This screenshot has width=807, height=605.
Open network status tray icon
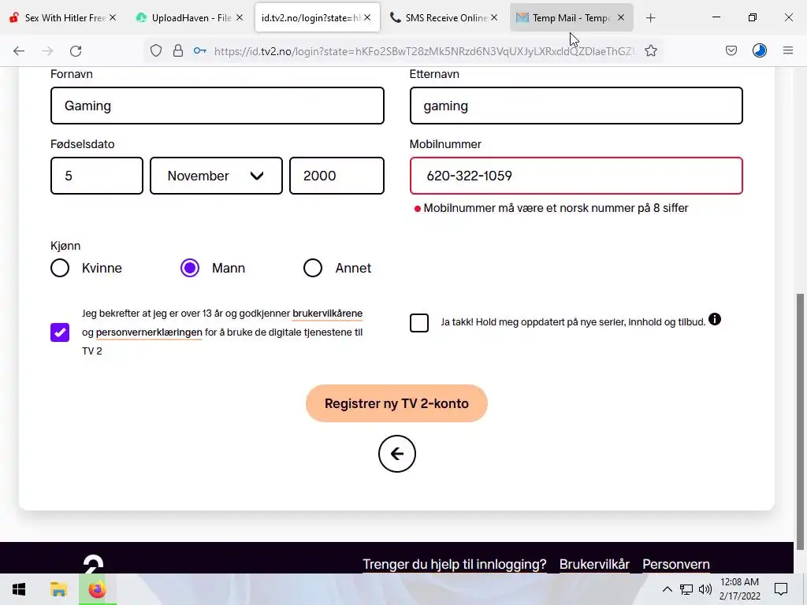click(x=686, y=589)
